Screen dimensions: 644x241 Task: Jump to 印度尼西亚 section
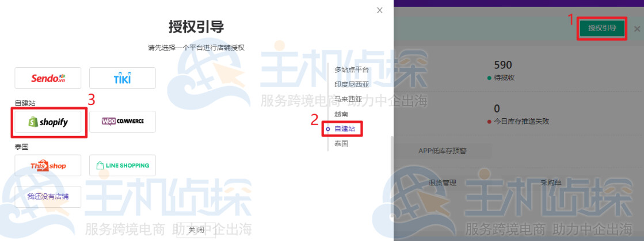pos(352,84)
